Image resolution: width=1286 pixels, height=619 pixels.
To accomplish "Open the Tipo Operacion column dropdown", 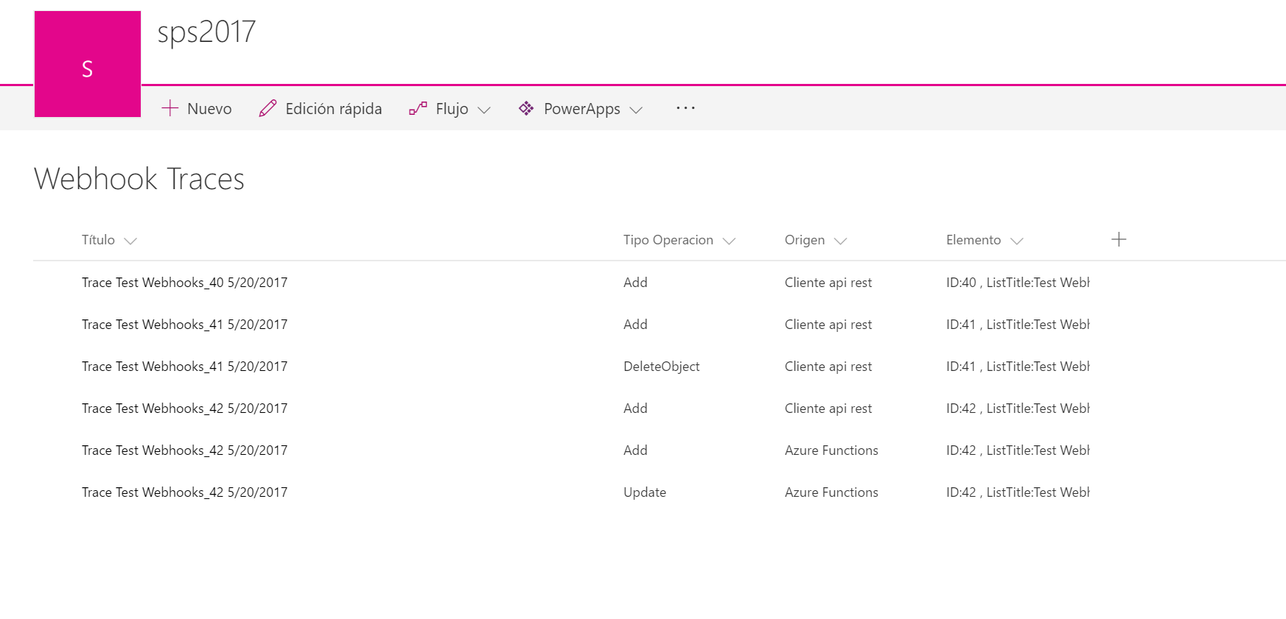I will (x=729, y=241).
